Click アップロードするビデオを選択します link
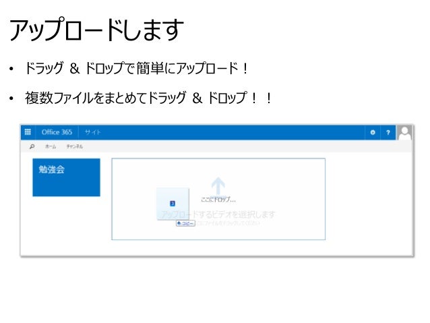Image resolution: width=430 pixels, height=323 pixels. [218, 214]
